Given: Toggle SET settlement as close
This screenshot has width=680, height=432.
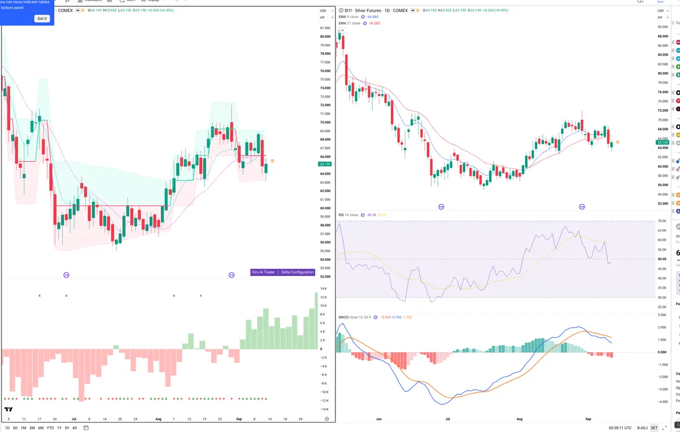Looking at the screenshot, I should [x=654, y=428].
